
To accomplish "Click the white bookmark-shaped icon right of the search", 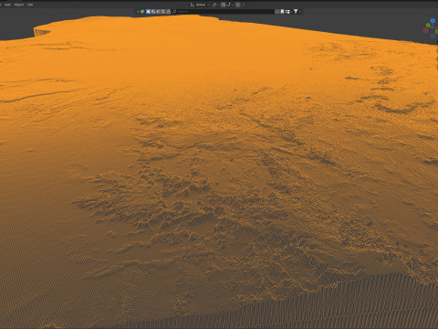I will (x=282, y=12).
